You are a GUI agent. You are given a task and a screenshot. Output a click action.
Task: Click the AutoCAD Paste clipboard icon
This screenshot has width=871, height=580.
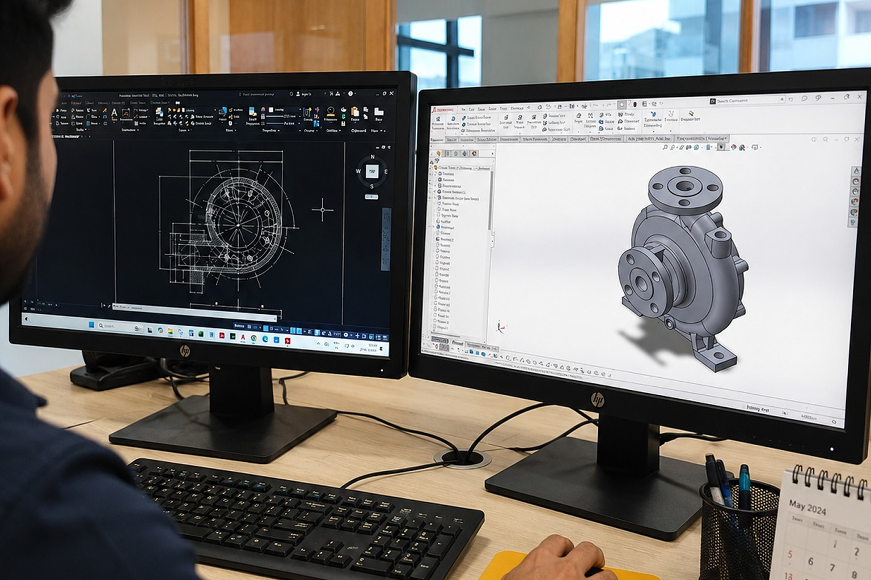[x=355, y=112]
